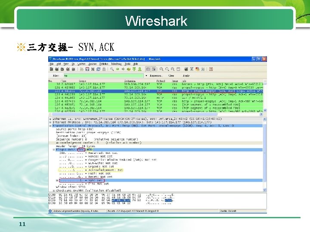Collapse the Transmission Control Protocol node
310x232 pixels.
pos(50,125)
